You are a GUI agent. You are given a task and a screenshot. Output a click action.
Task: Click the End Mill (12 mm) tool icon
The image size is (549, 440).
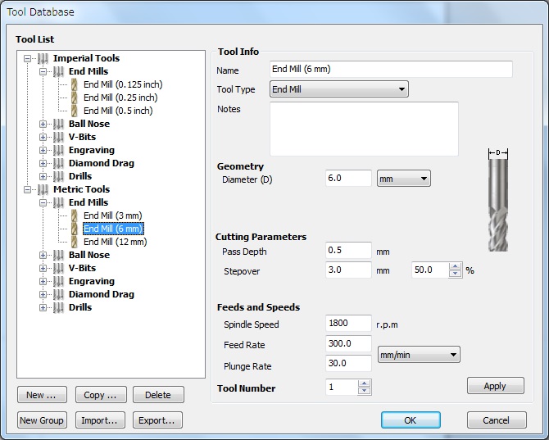click(x=75, y=242)
